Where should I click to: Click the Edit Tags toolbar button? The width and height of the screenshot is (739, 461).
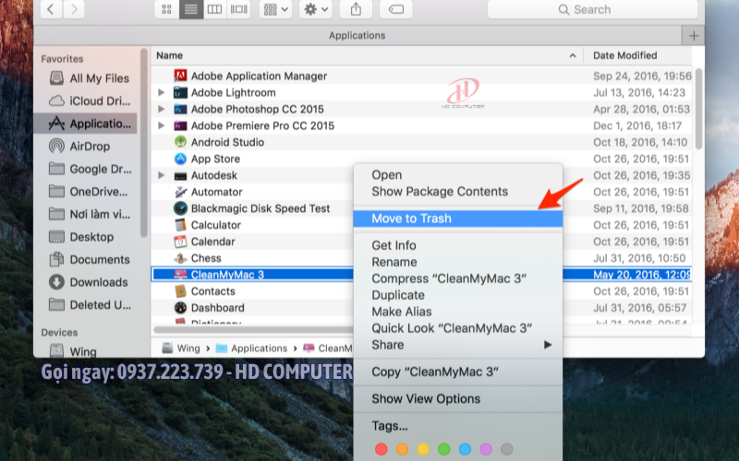[x=395, y=9]
